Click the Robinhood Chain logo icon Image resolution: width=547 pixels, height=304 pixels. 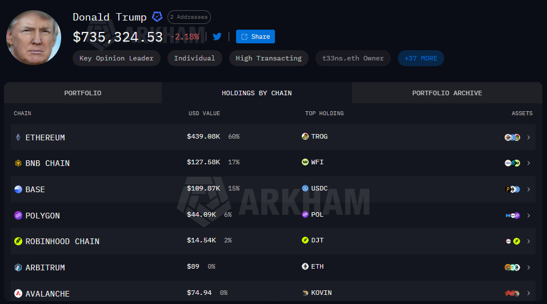pos(18,241)
